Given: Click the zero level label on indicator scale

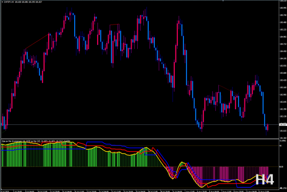Looking at the screenshot, I should point(281,167).
